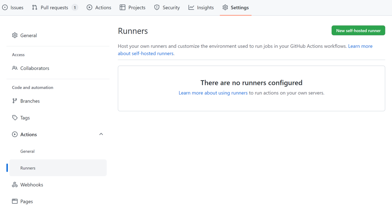Click the sidebar Actions play icon

tap(15, 134)
